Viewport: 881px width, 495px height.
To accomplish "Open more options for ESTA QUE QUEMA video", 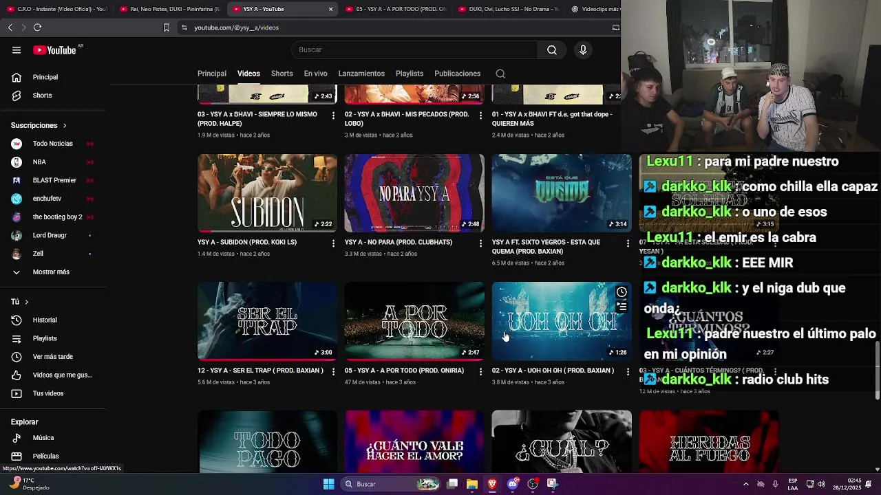I will pyautogui.click(x=628, y=243).
